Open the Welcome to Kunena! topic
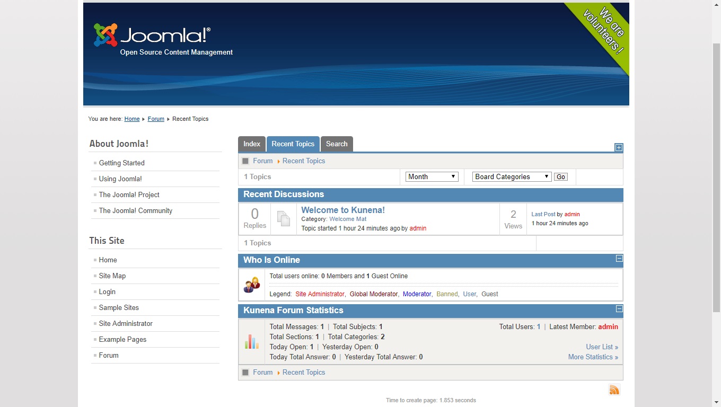This screenshot has height=407, width=721. (x=343, y=210)
